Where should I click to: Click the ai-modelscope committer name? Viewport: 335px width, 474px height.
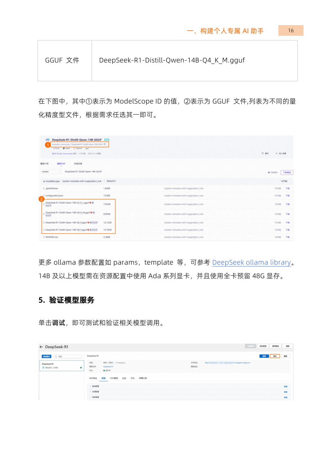(51, 181)
